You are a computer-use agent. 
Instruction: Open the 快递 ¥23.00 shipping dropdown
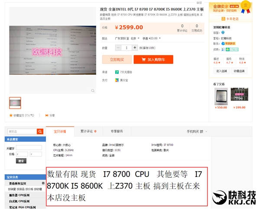coord(151,38)
